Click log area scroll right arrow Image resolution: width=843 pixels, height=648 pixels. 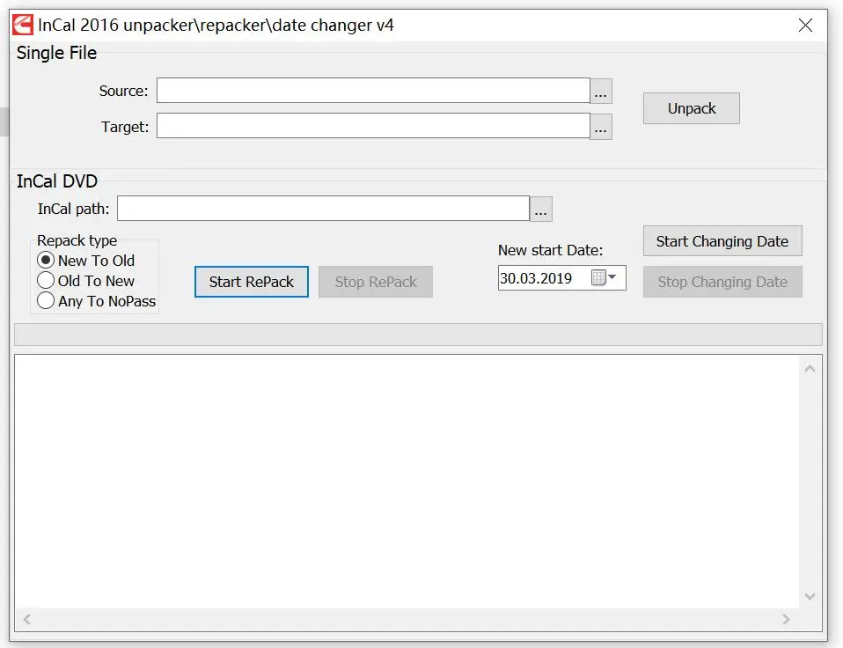pos(786,620)
